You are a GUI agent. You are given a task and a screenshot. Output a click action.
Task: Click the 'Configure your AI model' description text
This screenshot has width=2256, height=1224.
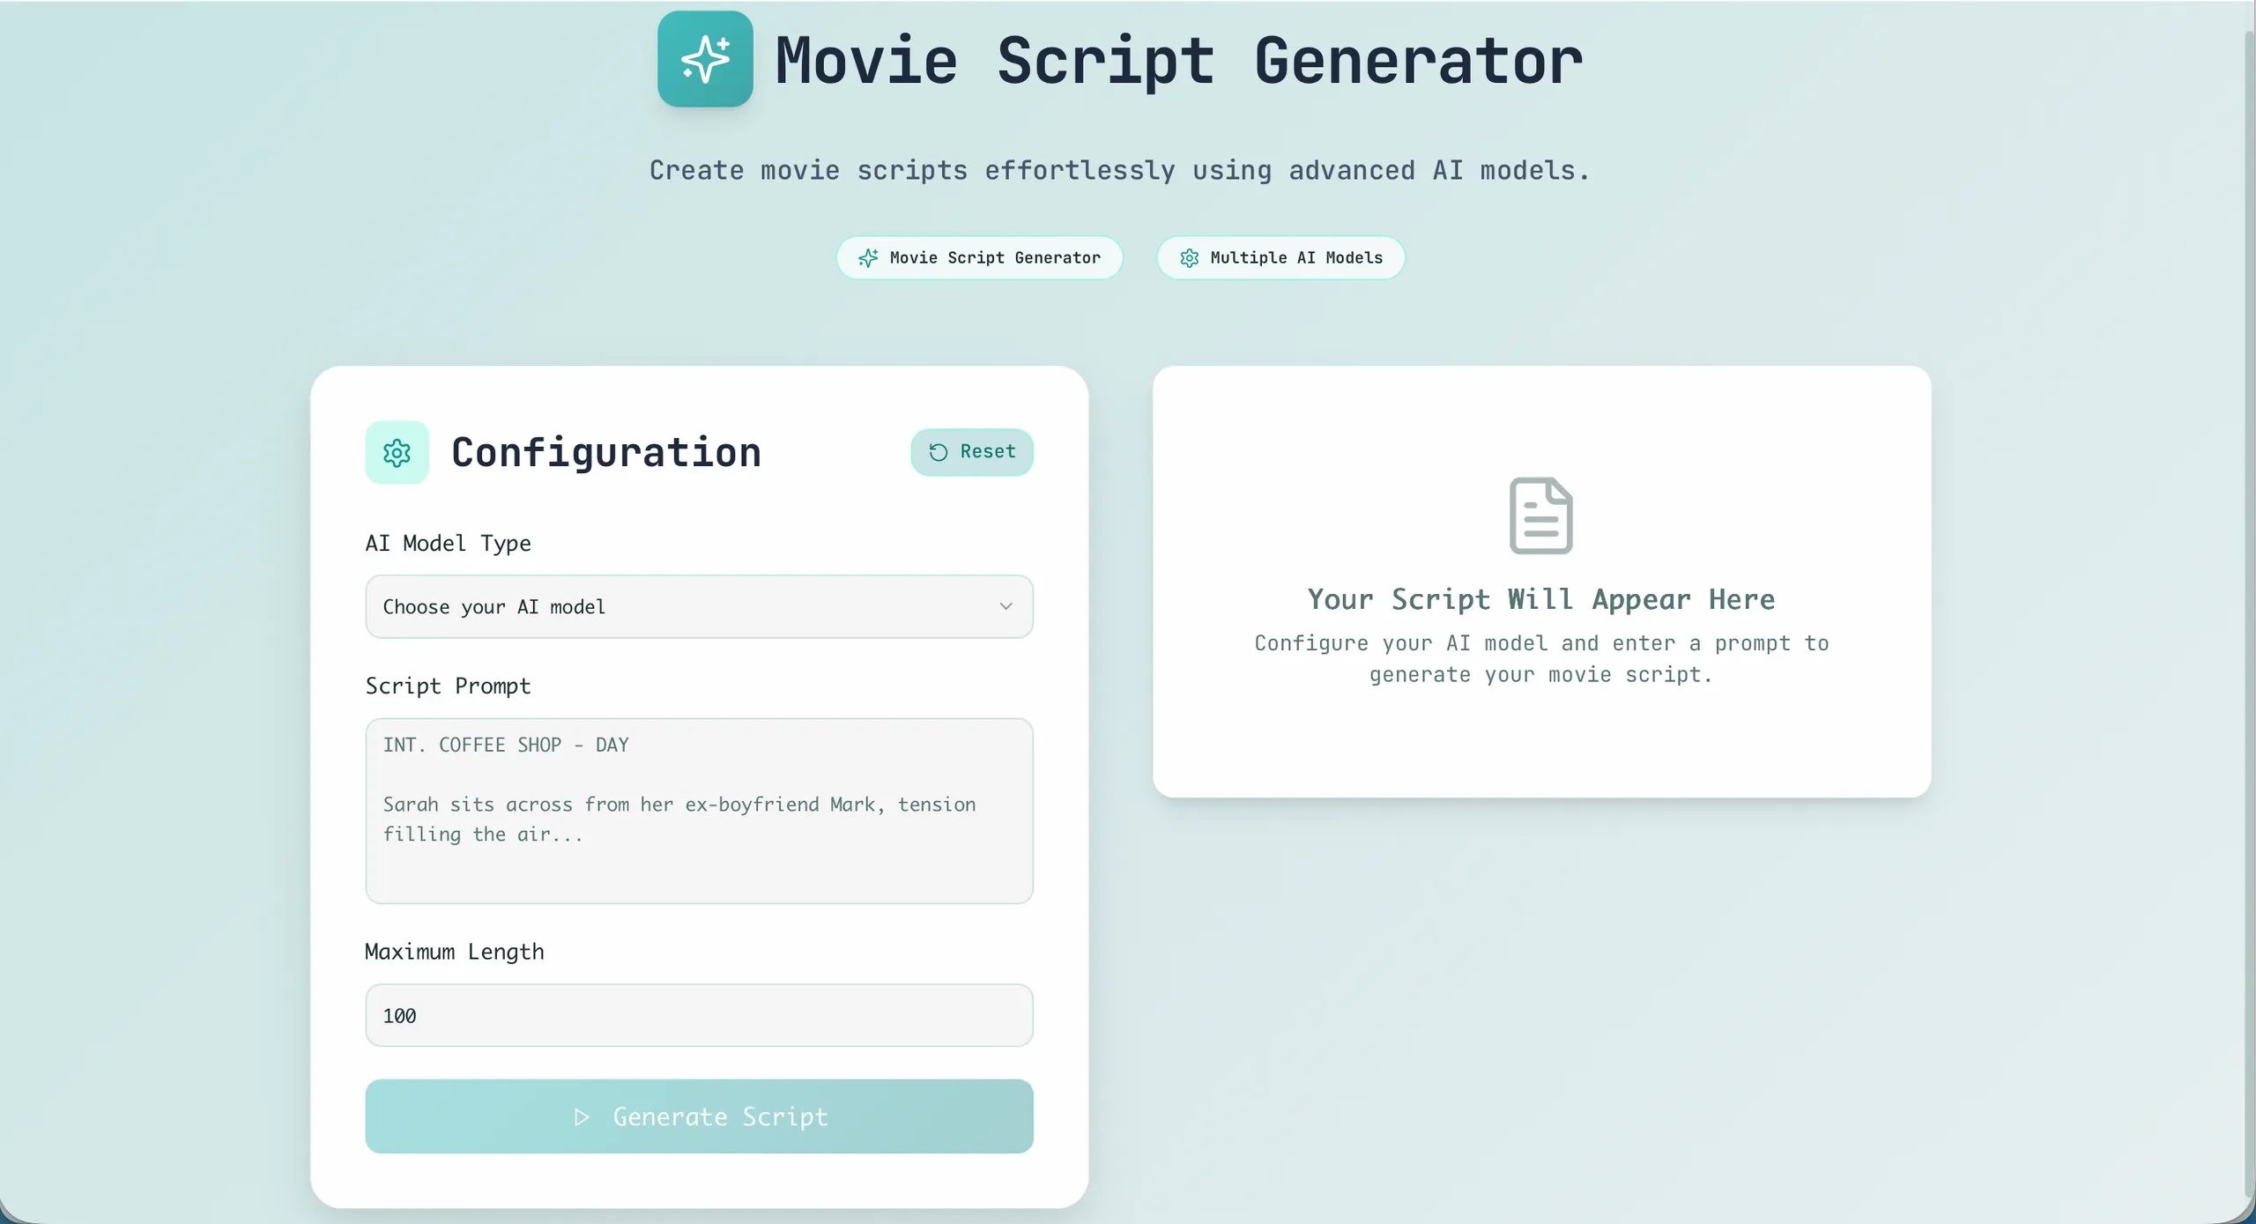point(1540,658)
